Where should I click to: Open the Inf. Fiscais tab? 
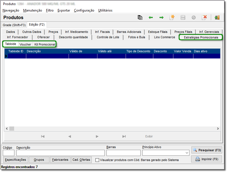pos(102,32)
